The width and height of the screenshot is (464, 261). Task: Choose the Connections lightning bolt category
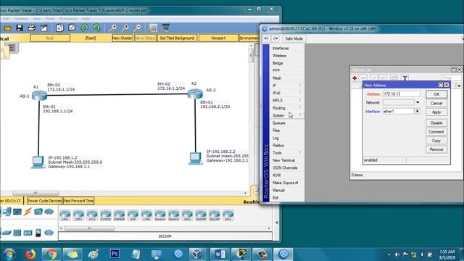[x=28, y=212]
